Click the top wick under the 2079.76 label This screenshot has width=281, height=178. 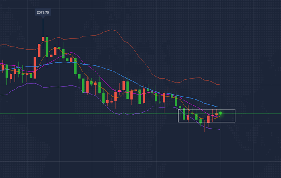click(x=43, y=26)
